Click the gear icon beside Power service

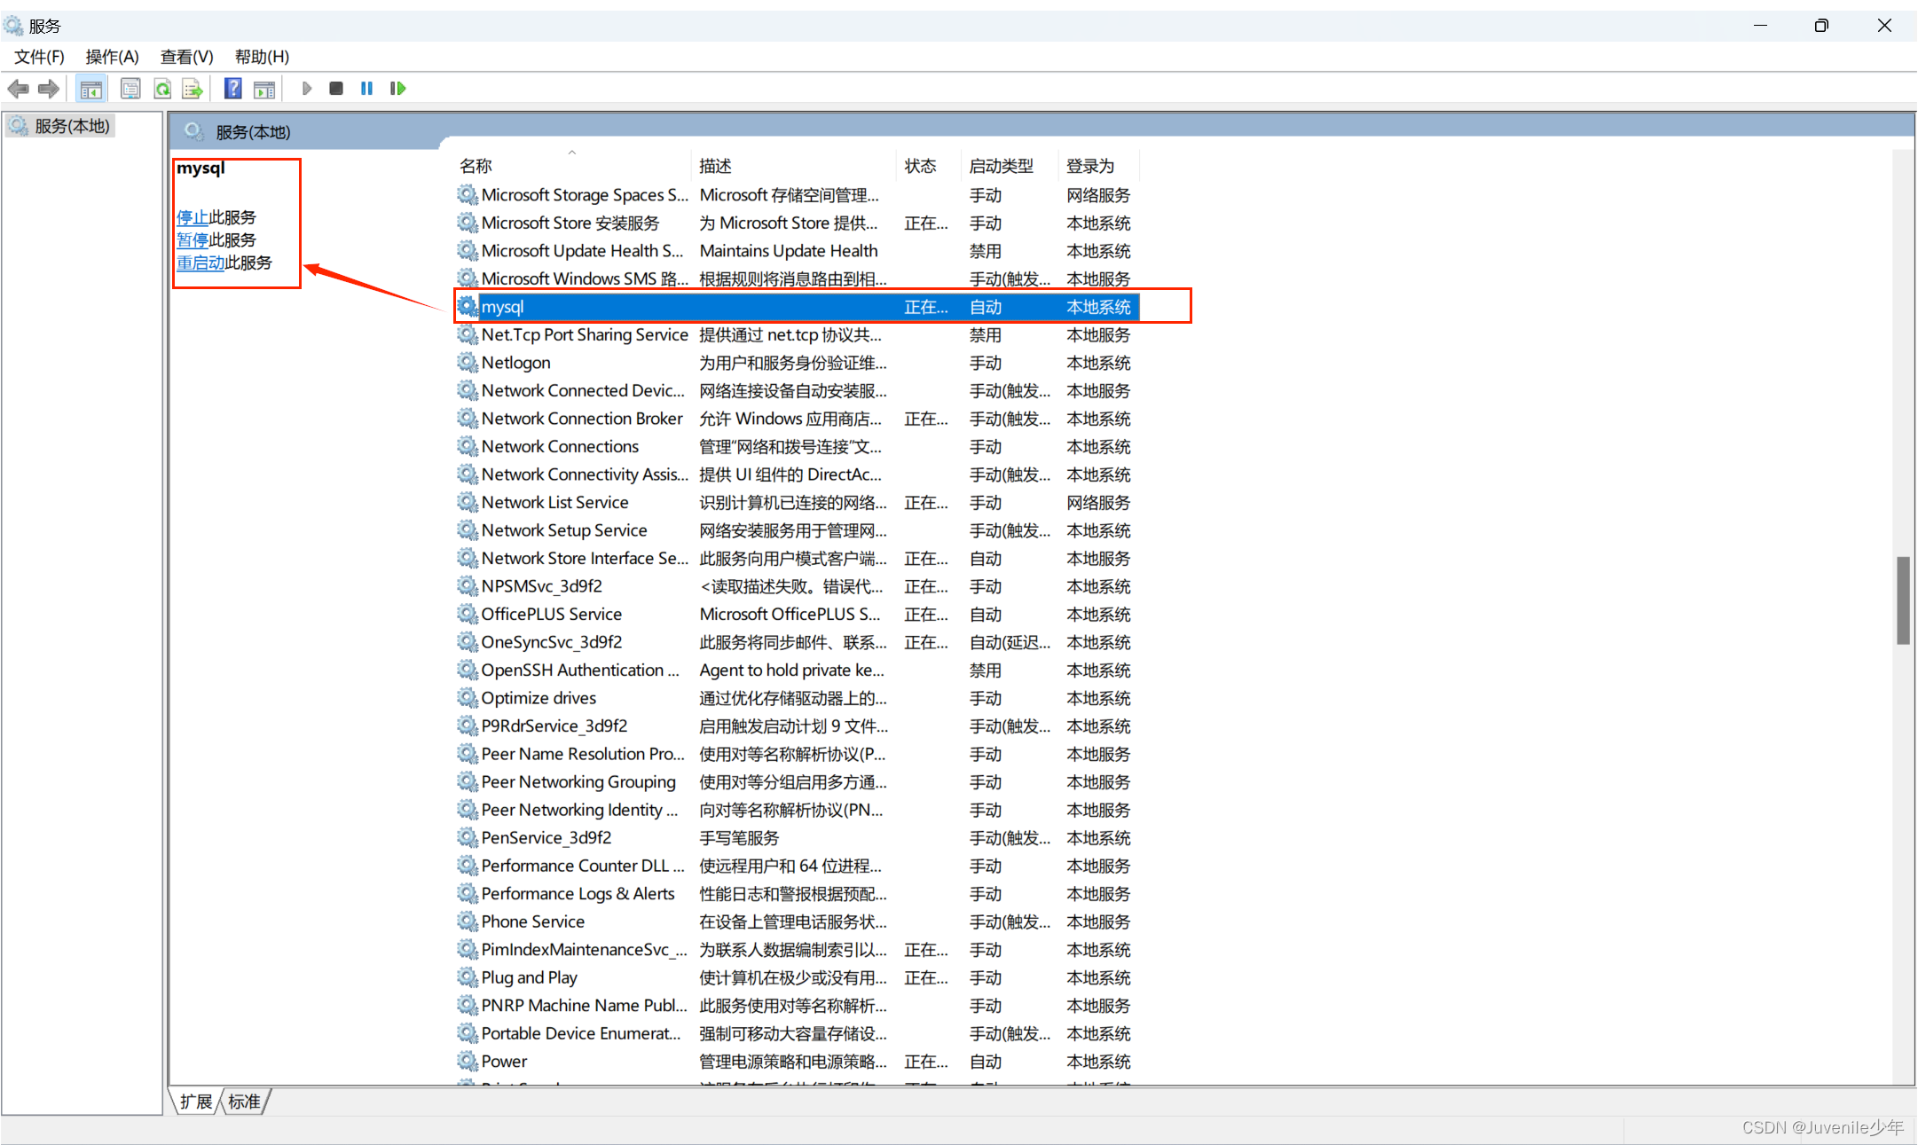point(468,1061)
